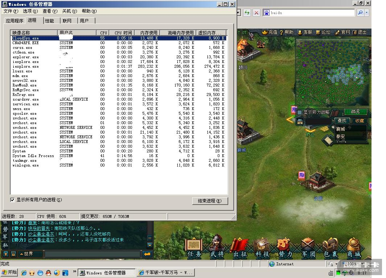The height and width of the screenshot is (278, 386).
Task: Send chat with the orange arrow button
Action: [147, 254]
